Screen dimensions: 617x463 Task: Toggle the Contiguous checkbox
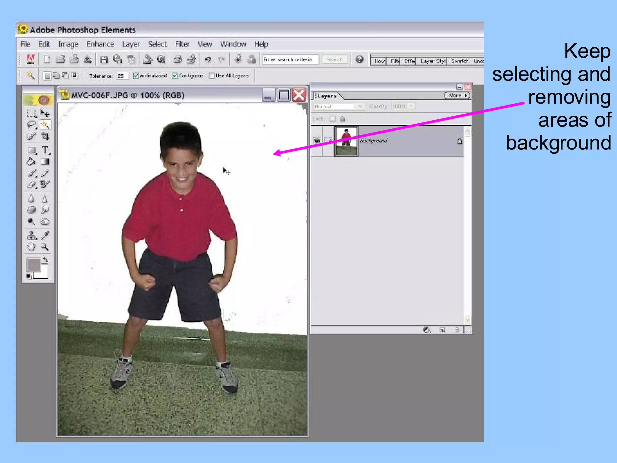(175, 76)
